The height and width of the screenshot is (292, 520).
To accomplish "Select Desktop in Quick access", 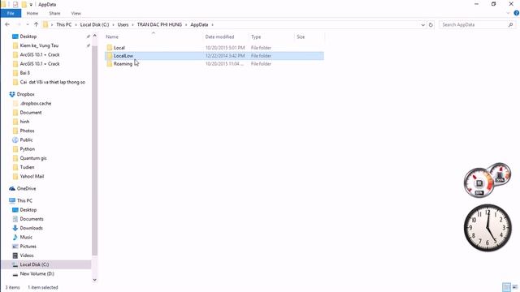I will pyautogui.click(x=28, y=36).
